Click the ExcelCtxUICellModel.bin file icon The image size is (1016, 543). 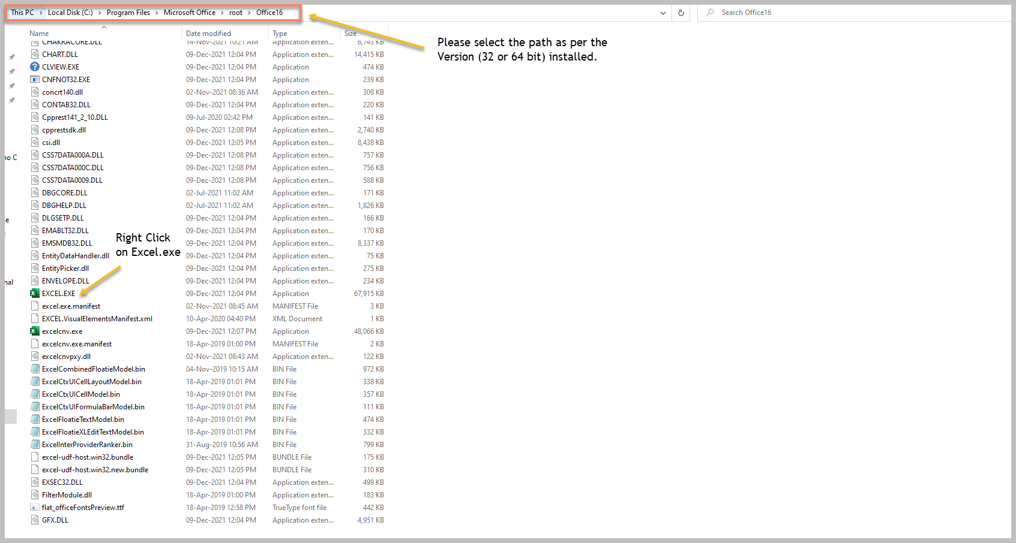[35, 394]
